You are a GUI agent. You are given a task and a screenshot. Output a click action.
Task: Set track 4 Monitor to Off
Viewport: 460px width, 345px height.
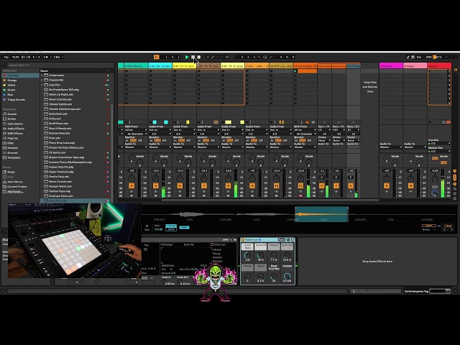(140, 141)
